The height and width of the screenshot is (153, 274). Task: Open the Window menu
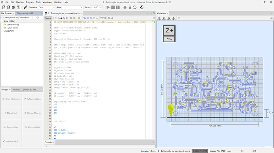58,2
